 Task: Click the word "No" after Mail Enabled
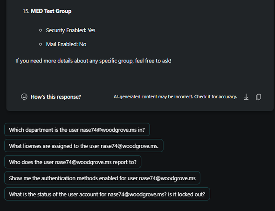click(x=82, y=44)
